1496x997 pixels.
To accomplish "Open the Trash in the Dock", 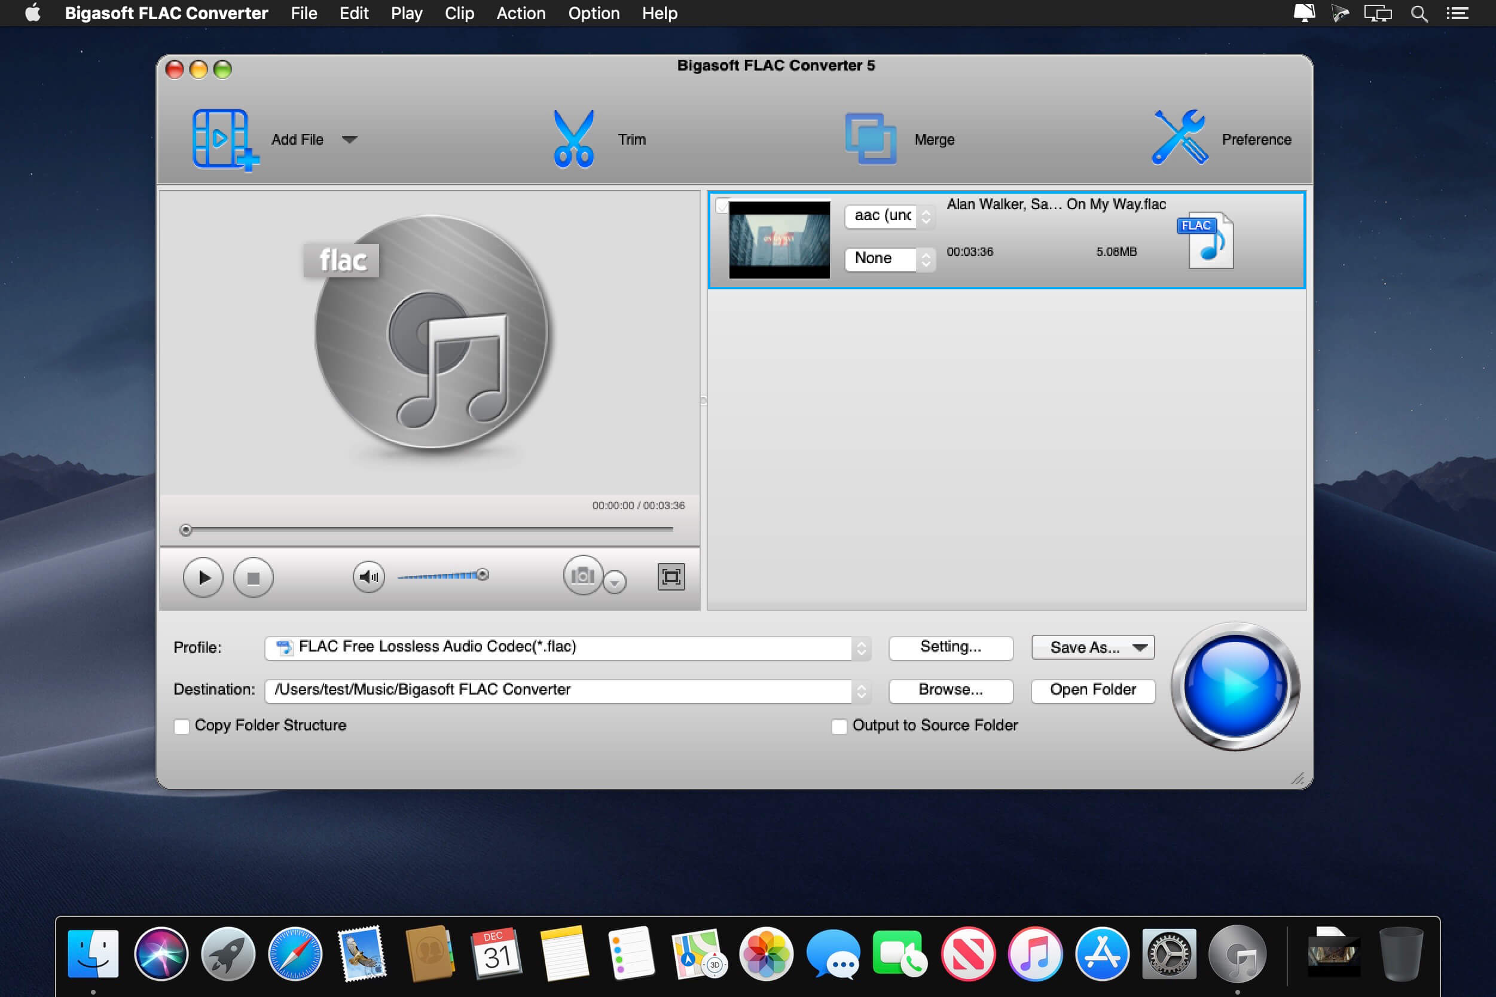I will click(1400, 953).
